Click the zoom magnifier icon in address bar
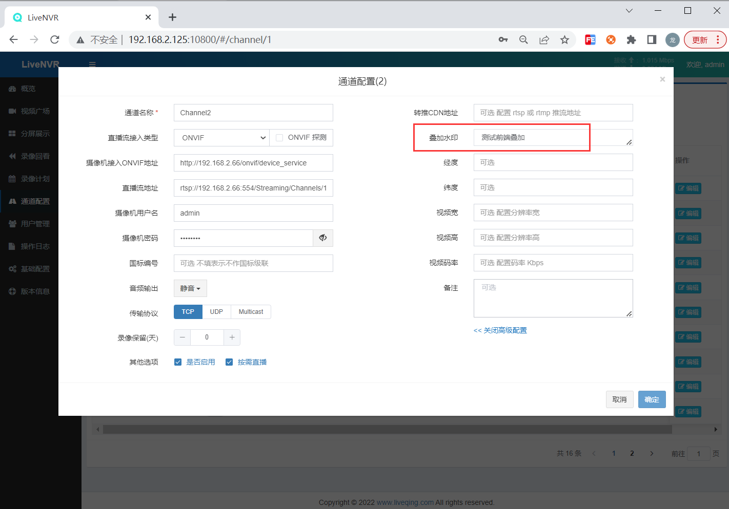This screenshot has height=509, width=729. click(523, 39)
